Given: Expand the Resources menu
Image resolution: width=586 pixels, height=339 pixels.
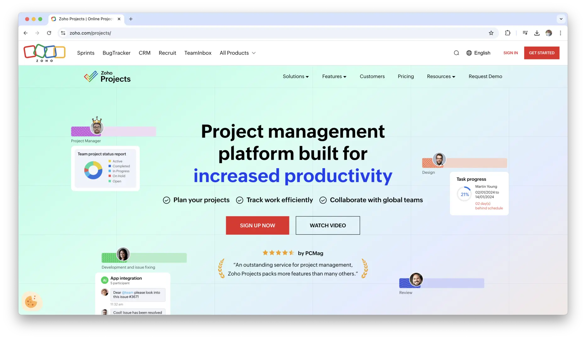Looking at the screenshot, I should pyautogui.click(x=441, y=76).
